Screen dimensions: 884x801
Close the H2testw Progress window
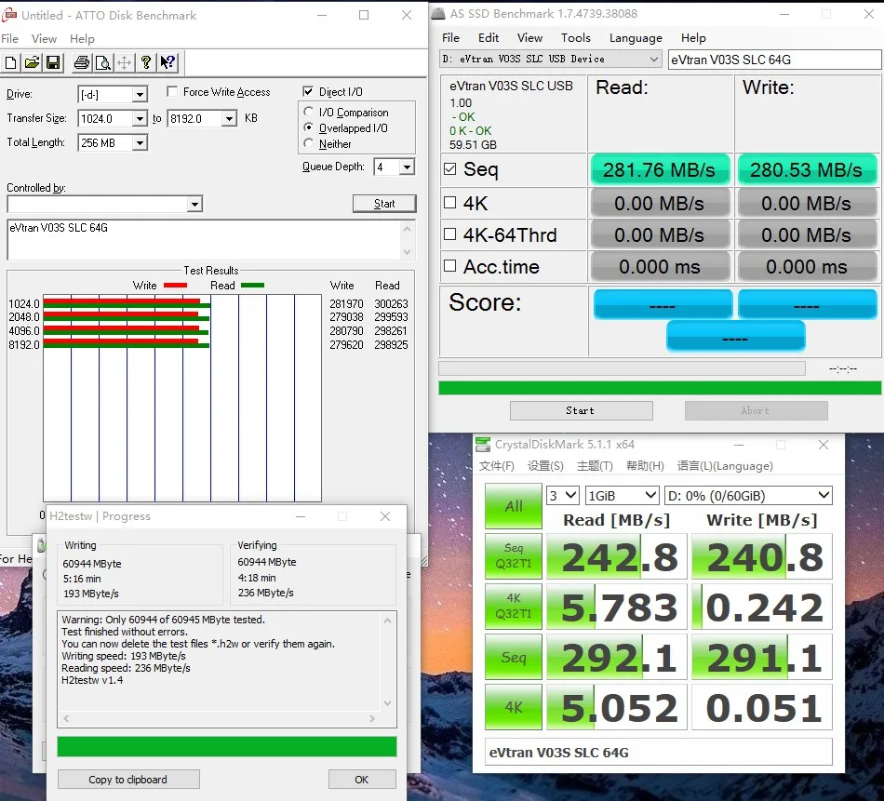[385, 516]
